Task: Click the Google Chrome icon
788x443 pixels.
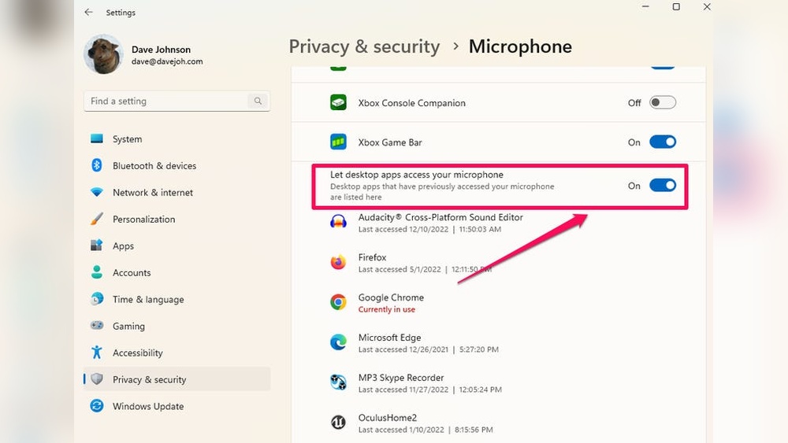Action: tap(338, 302)
